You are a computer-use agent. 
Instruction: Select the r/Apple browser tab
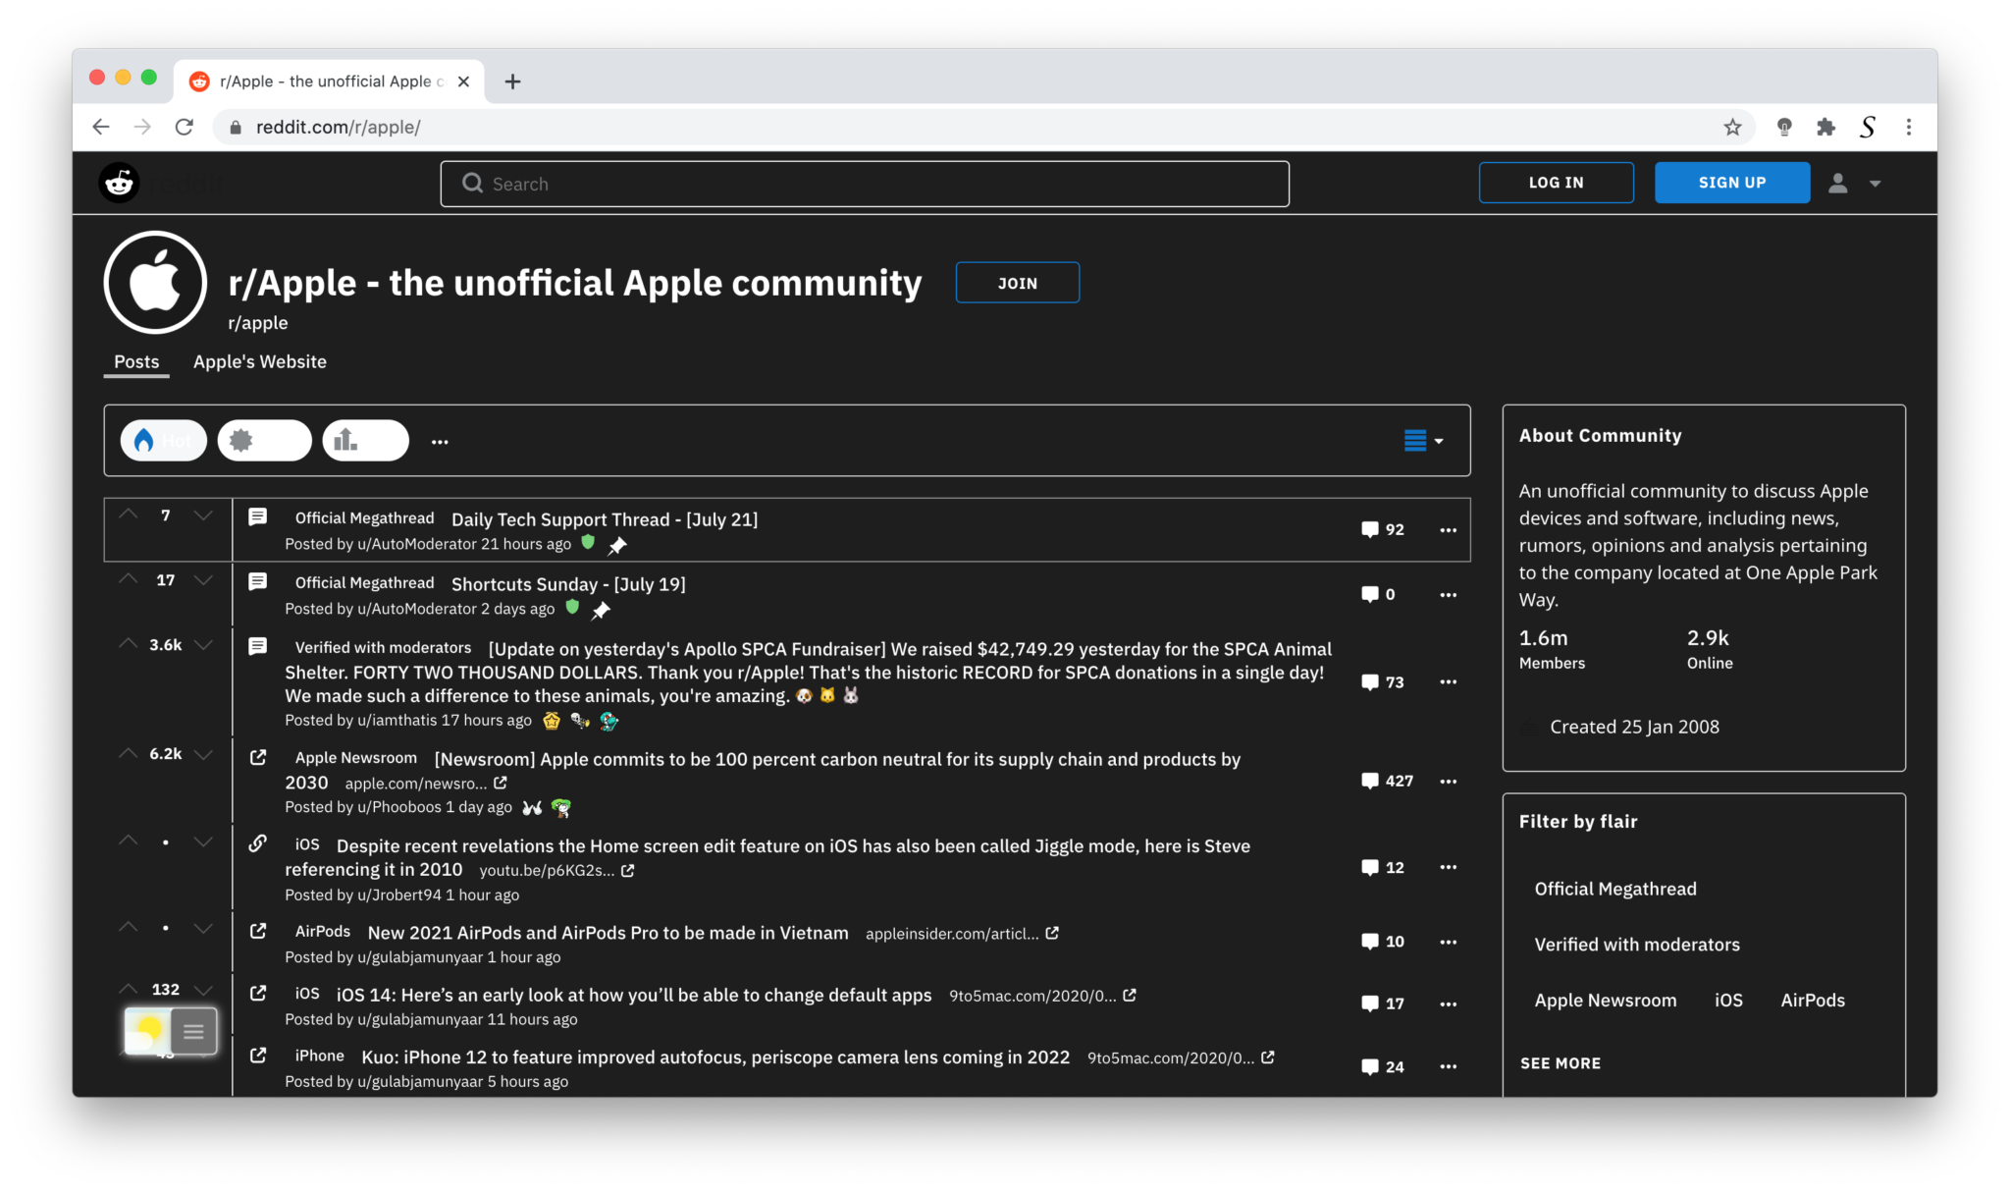coord(329,81)
